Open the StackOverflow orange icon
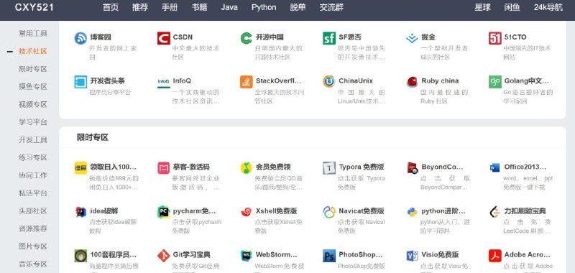 pos(247,82)
